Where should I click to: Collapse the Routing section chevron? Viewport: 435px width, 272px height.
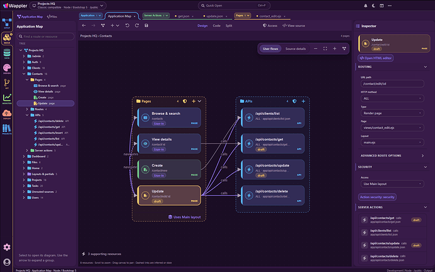pos(426,67)
